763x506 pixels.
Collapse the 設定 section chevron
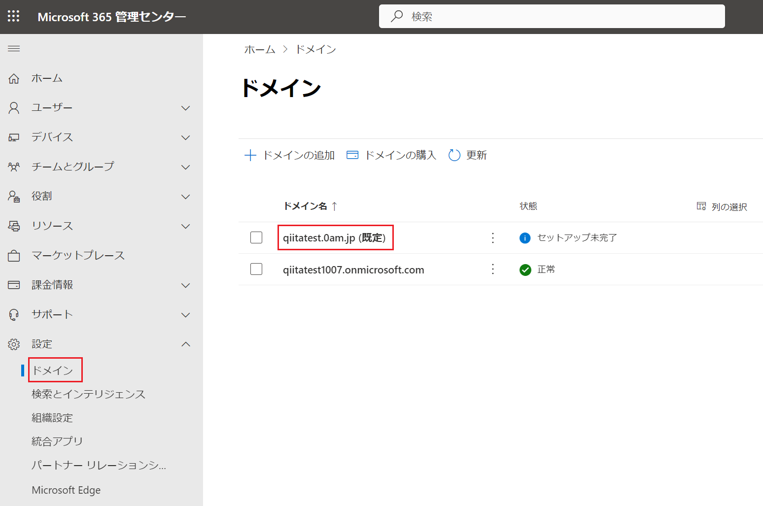[x=186, y=344]
